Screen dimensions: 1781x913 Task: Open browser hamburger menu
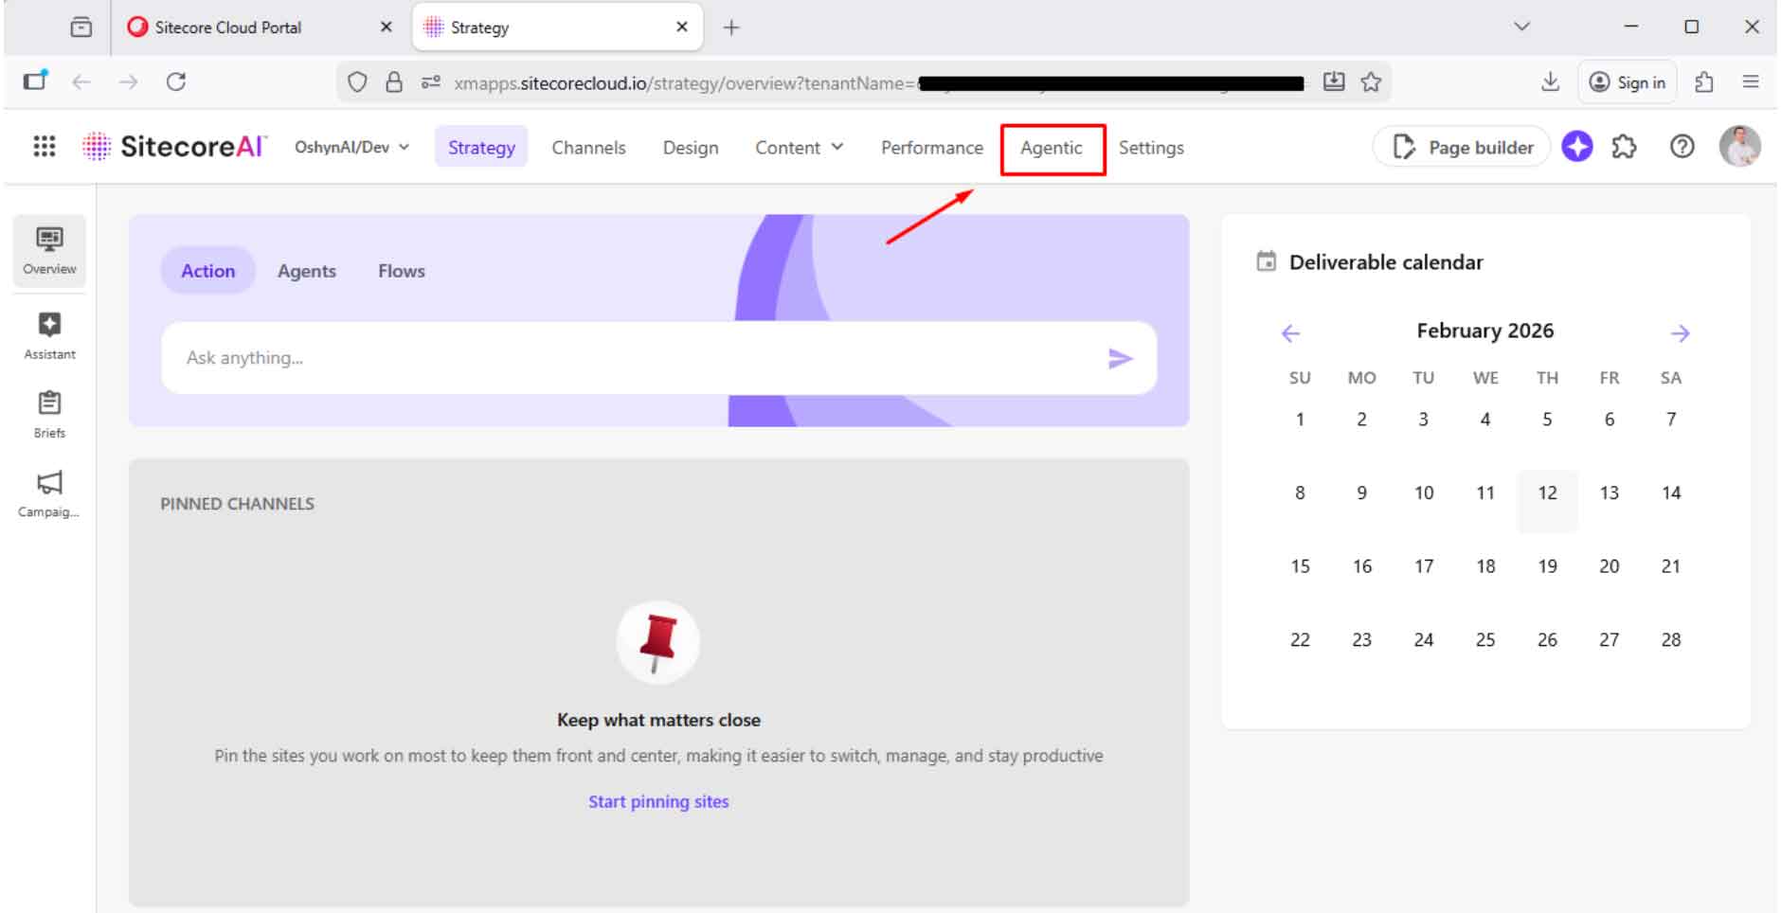click(1751, 82)
